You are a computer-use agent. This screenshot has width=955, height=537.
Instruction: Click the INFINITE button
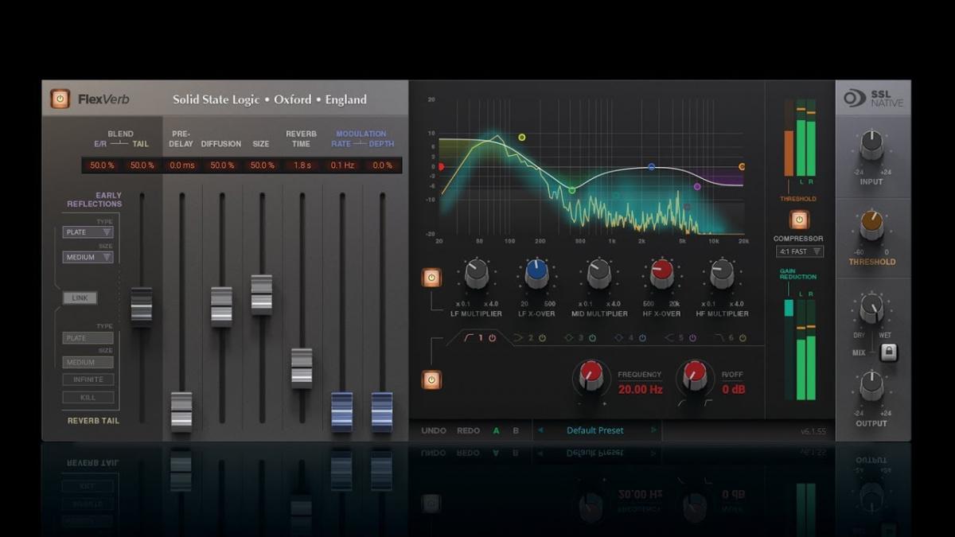coord(88,379)
